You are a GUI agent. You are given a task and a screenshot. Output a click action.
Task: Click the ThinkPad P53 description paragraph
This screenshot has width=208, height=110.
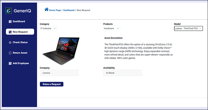(138, 51)
